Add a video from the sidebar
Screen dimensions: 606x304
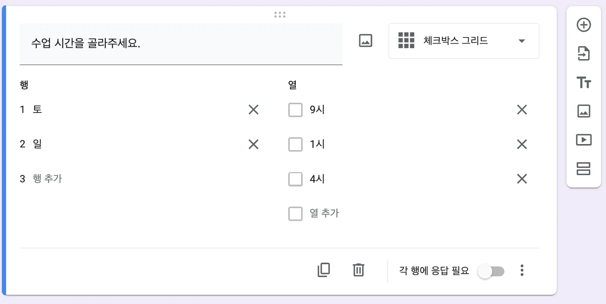(x=584, y=140)
